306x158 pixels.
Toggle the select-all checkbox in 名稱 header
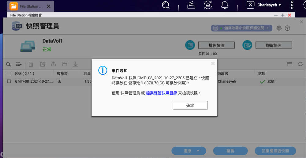point(9,73)
